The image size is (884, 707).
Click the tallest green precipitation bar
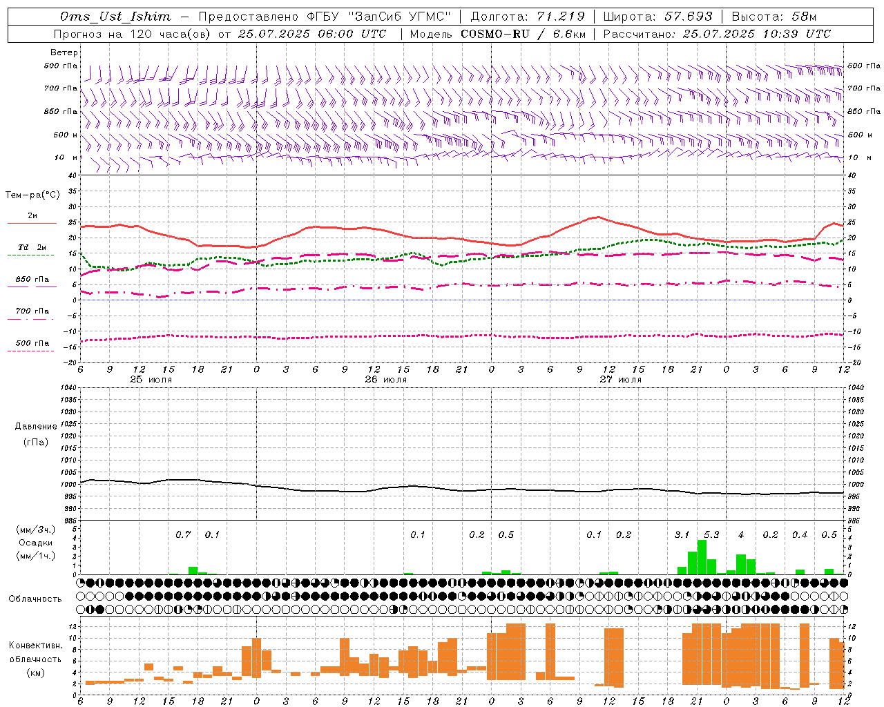[702, 557]
